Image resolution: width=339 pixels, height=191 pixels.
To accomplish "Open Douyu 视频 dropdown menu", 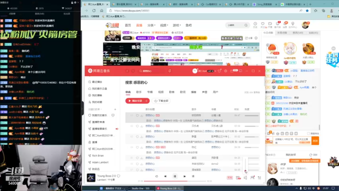I will (x=164, y=25).
